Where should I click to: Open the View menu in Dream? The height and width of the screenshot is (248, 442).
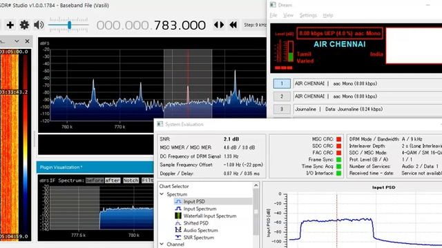click(288, 15)
